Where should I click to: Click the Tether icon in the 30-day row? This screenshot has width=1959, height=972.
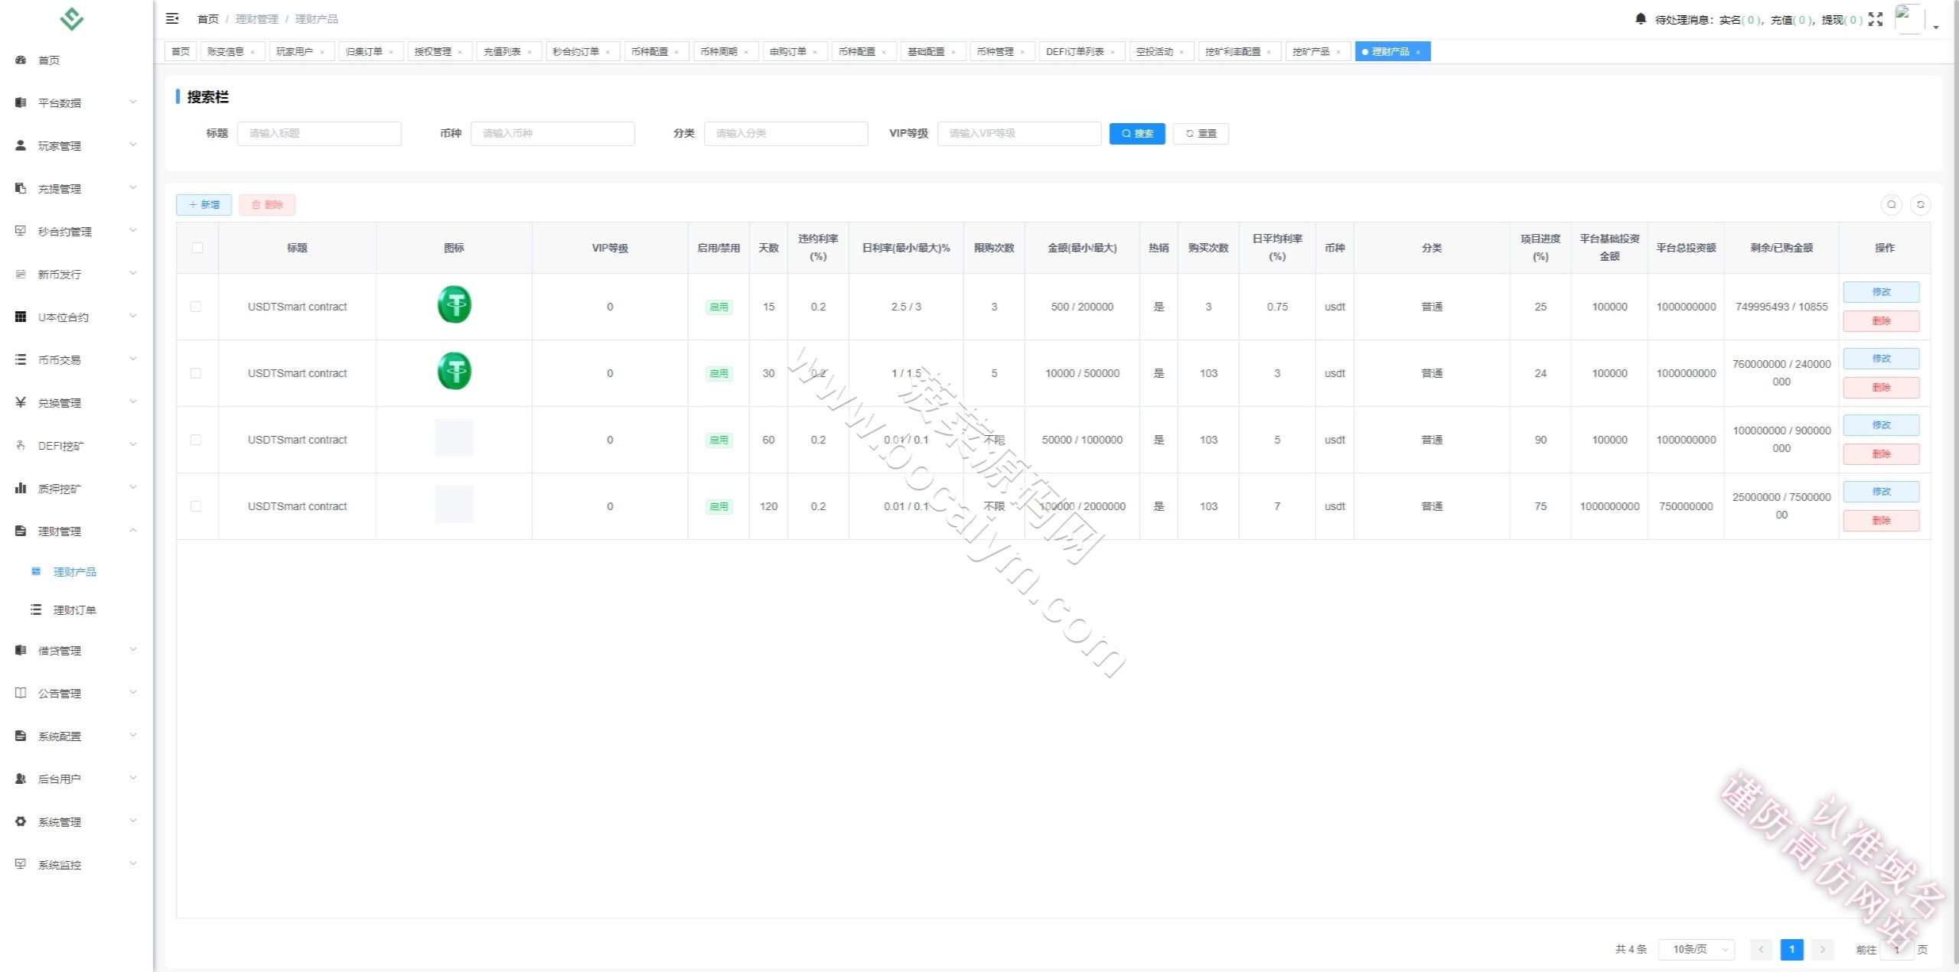[x=455, y=371]
